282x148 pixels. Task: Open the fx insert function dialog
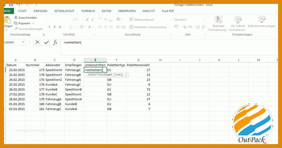55,42
